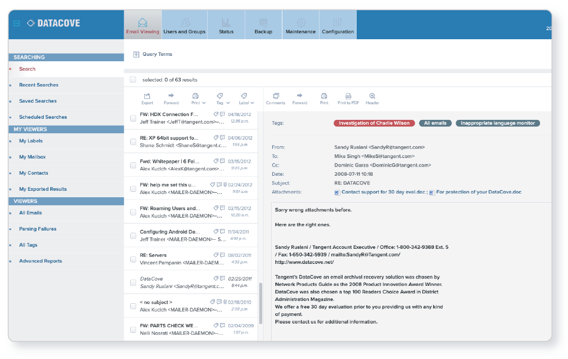Print the open email from the preview toolbar

pyautogui.click(x=324, y=96)
